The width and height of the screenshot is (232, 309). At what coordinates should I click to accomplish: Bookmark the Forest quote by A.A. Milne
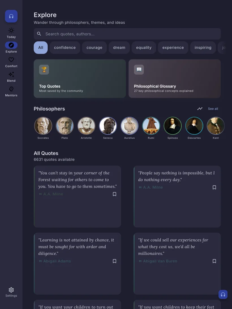click(115, 194)
